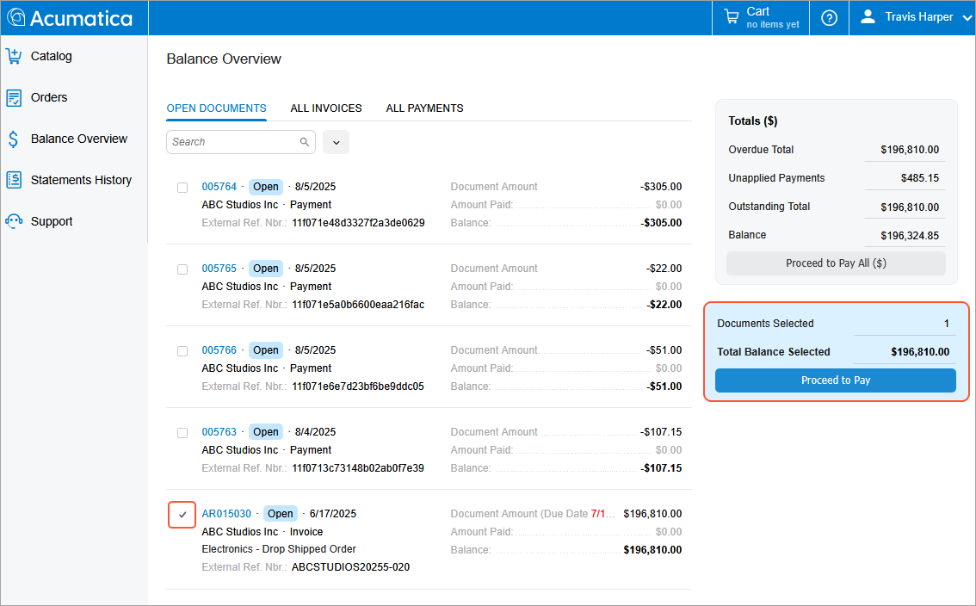
Task: Expand the filter dropdown beside search
Action: point(336,142)
